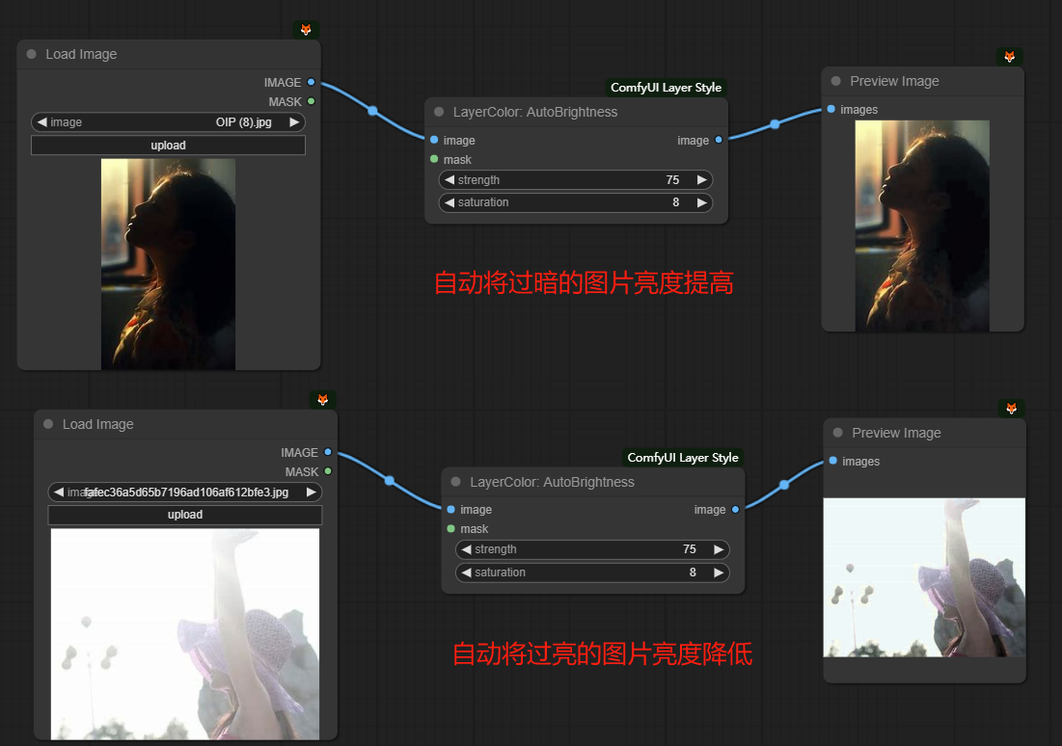Image resolution: width=1062 pixels, height=746 pixels.
Task: Click the fox badge above bottom Preview Image node
Action: (x=1011, y=409)
